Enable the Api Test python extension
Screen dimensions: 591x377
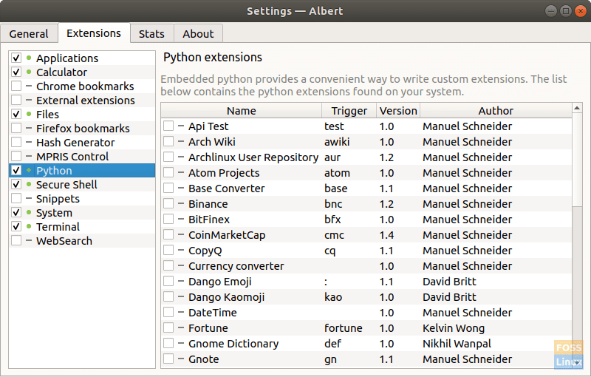click(168, 126)
